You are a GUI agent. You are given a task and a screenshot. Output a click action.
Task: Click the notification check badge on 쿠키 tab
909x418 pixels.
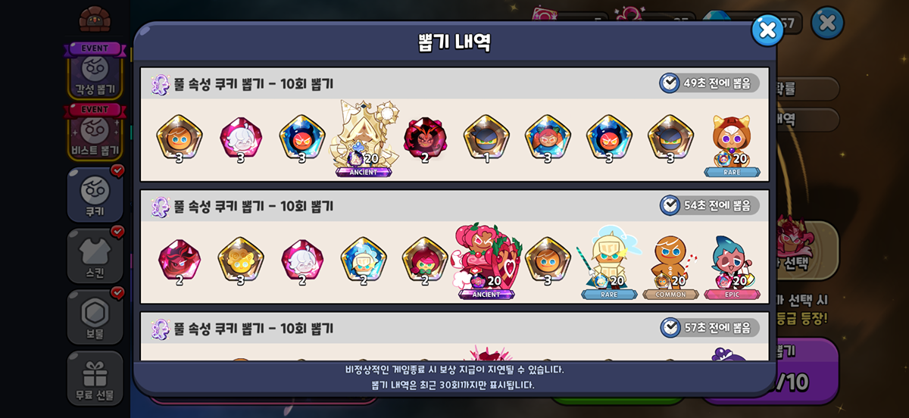click(x=117, y=171)
